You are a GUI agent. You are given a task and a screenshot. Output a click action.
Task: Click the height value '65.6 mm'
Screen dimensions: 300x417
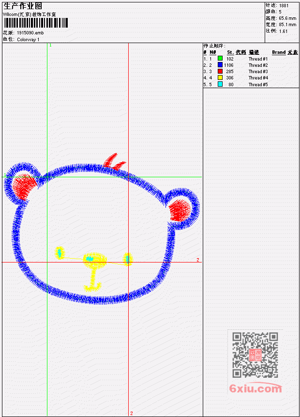[287, 18]
